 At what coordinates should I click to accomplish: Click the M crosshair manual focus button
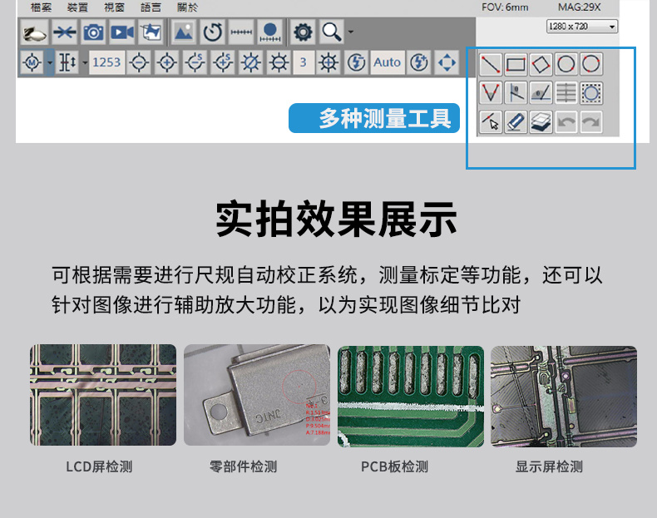(32, 63)
